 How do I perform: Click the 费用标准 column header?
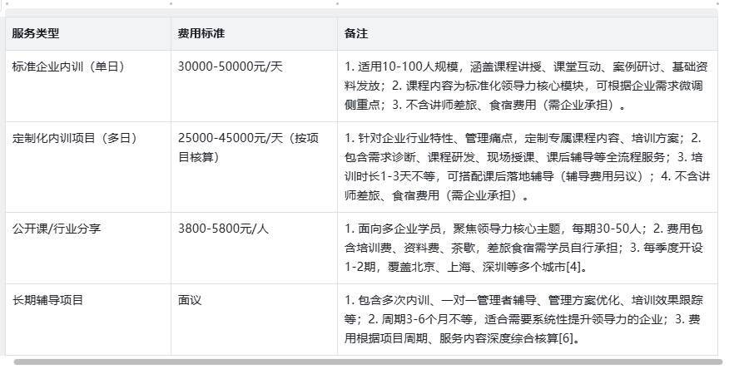tap(201, 34)
